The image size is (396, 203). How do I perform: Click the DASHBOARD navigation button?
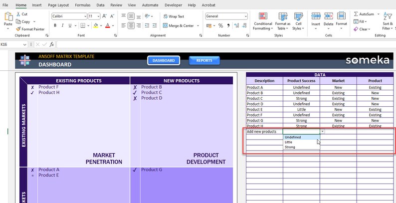pos(164,60)
